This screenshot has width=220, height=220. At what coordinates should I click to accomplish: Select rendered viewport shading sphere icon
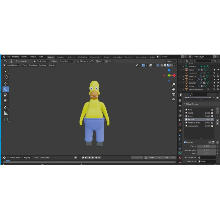click(171, 65)
